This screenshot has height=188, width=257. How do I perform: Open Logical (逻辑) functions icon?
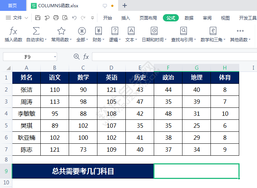pos(115,31)
